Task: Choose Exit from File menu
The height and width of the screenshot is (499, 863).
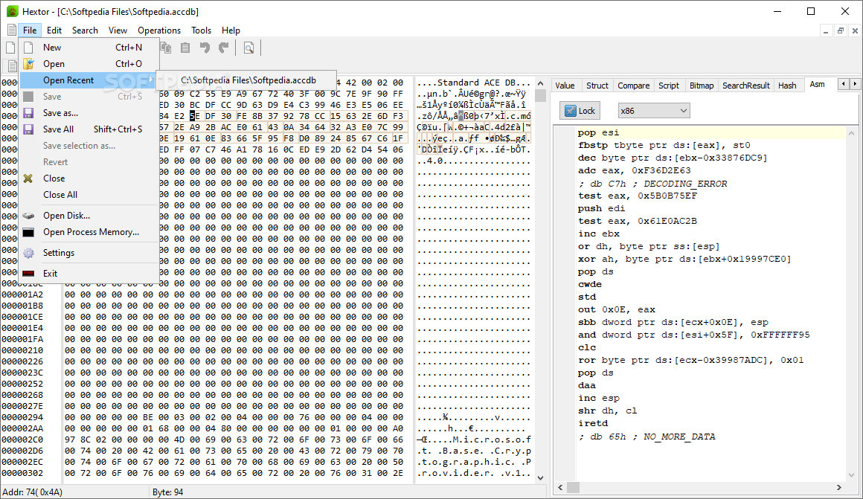Action: [x=89, y=274]
